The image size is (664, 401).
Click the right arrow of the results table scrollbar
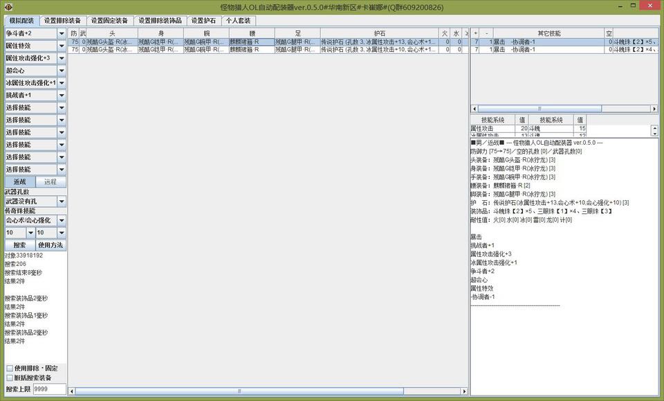coord(464,391)
